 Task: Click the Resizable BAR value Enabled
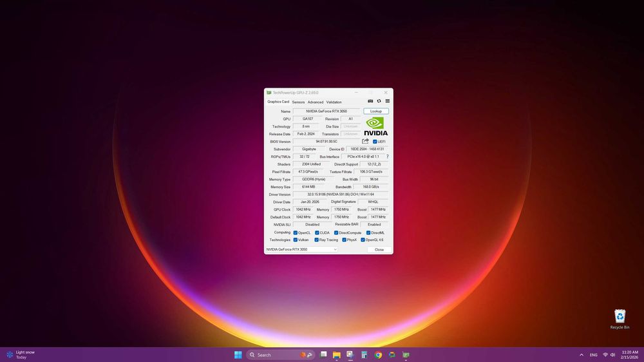coord(374,225)
